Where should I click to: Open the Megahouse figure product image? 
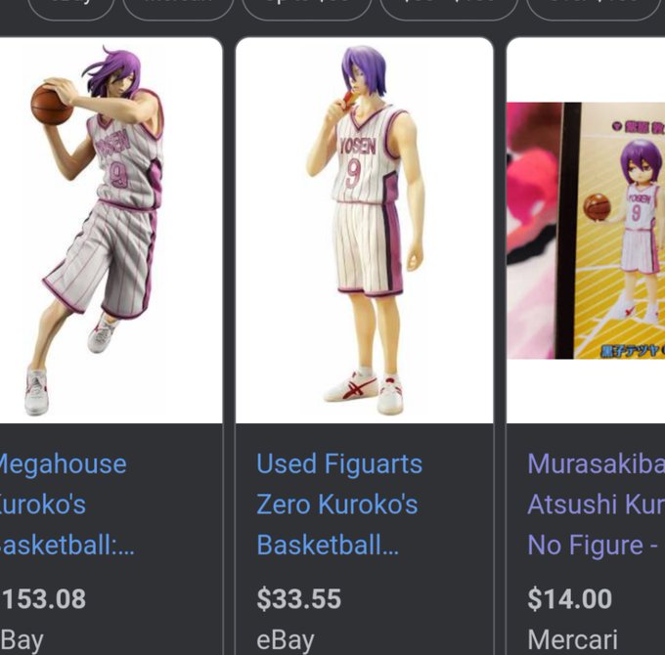[x=111, y=230]
